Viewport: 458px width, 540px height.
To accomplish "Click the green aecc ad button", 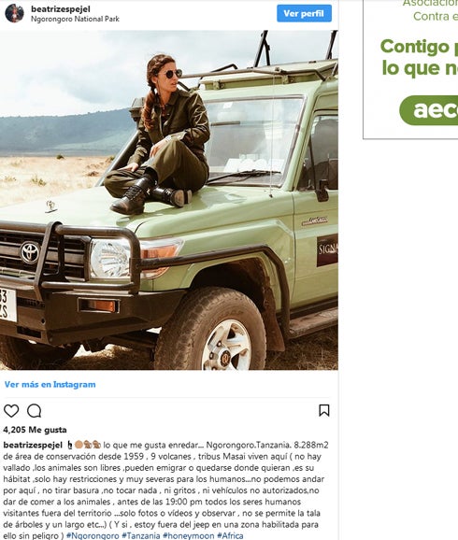I will (429, 110).
